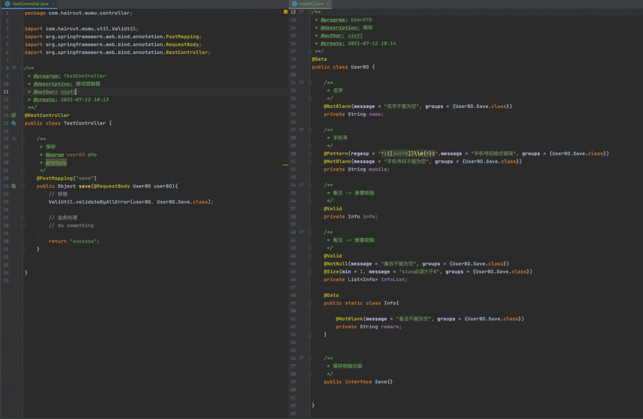The image size is (643, 419).
Task: Click the @RestController annotation on line 14
Action: pos(47,115)
